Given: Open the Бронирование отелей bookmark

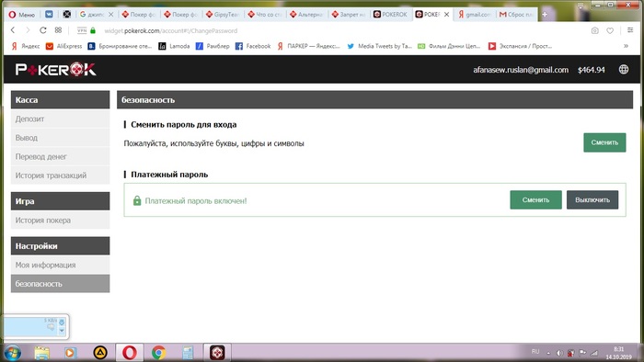Looking at the screenshot, I should click(x=120, y=46).
